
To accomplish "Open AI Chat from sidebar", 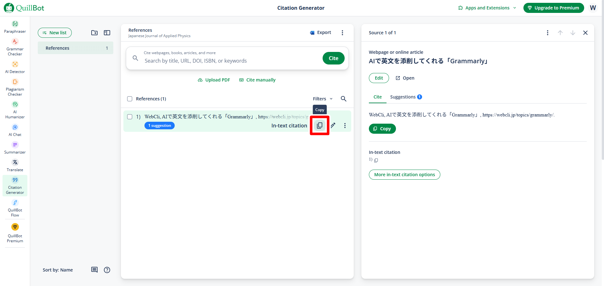I will (x=15, y=130).
